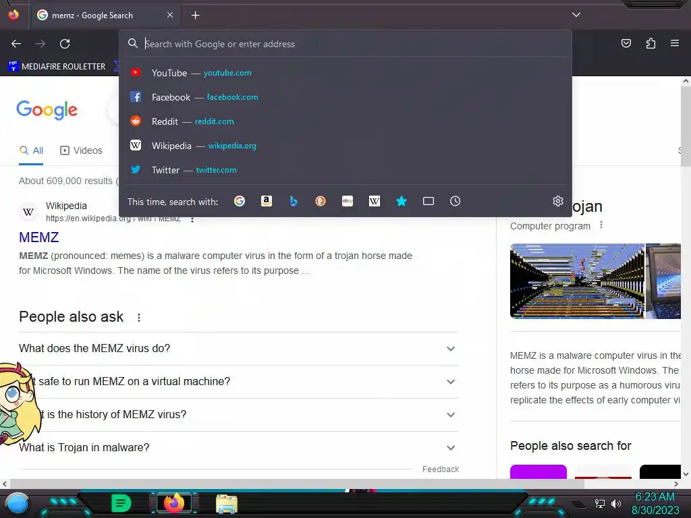Open a new browser tab
The height and width of the screenshot is (518, 691).
coord(195,16)
